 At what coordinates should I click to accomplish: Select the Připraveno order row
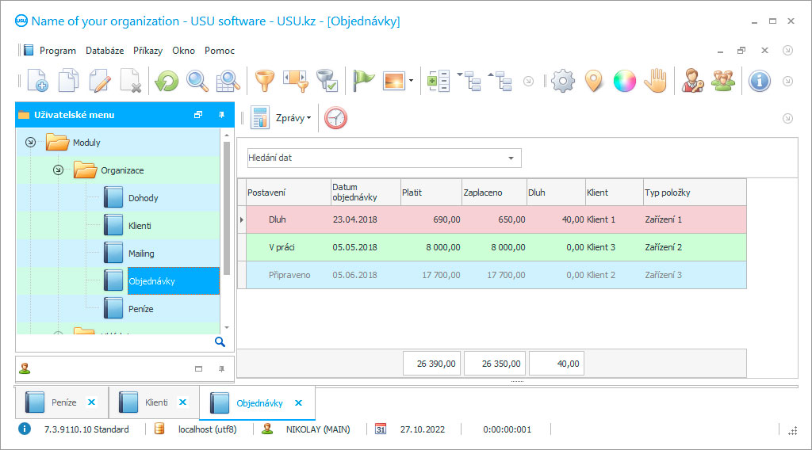(x=496, y=275)
